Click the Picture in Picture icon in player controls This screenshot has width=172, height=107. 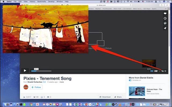162,71
